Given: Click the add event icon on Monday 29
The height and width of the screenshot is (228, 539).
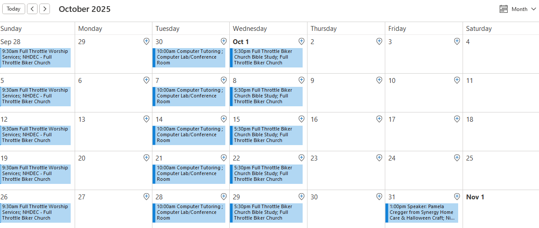Looking at the screenshot, I should coord(147,41).
